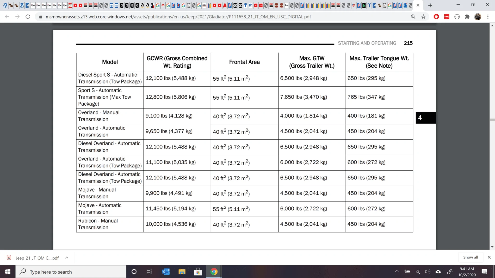Bookmark this page with the star icon
The image size is (495, 278).
[423, 17]
